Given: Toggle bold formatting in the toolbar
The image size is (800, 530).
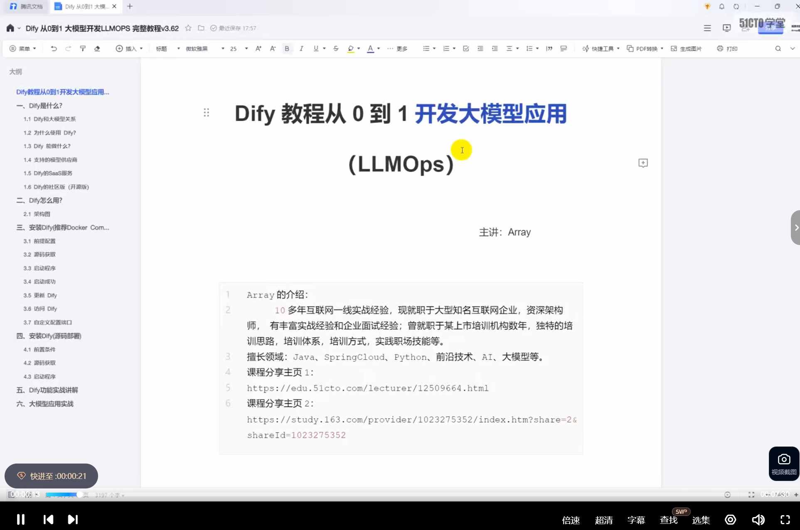Looking at the screenshot, I should 287,49.
